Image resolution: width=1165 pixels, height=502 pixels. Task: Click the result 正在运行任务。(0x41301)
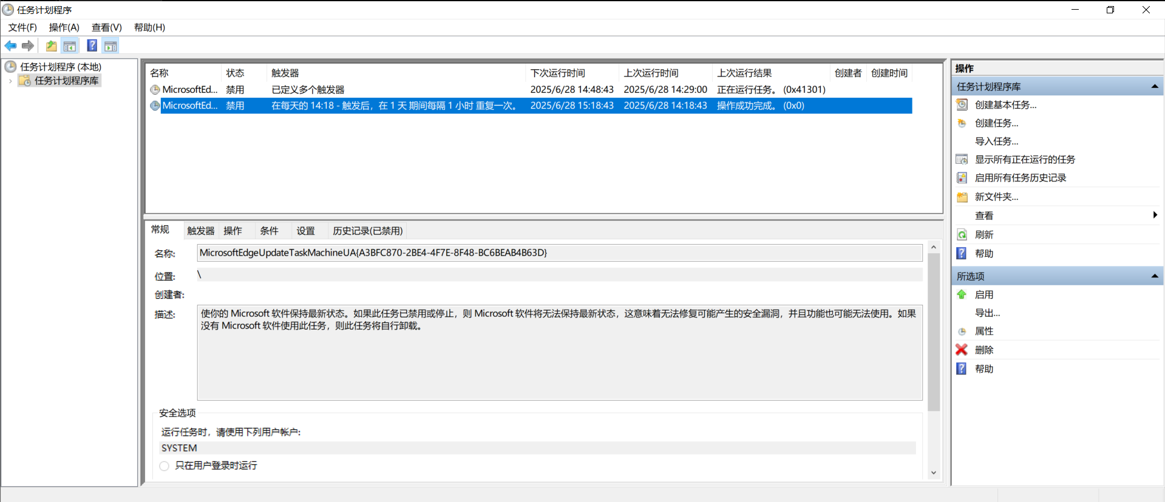pos(771,90)
